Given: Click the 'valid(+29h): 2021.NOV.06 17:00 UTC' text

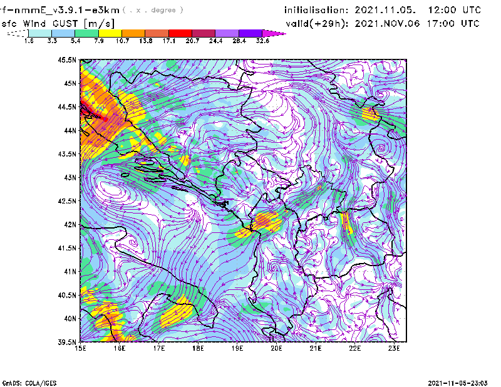Looking at the screenshot, I should 383,24.
